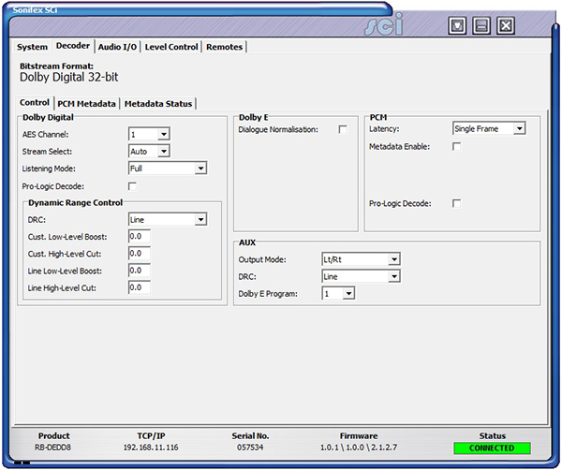Open the Listening Mode dropdown

point(168,168)
